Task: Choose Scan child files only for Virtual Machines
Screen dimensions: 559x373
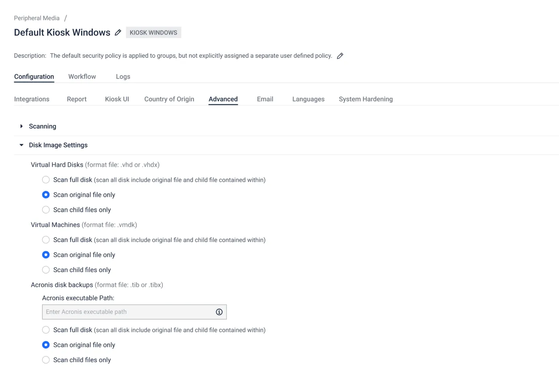Action: 46,270
